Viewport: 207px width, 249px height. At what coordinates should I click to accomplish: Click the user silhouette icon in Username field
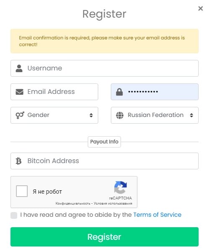click(19, 68)
